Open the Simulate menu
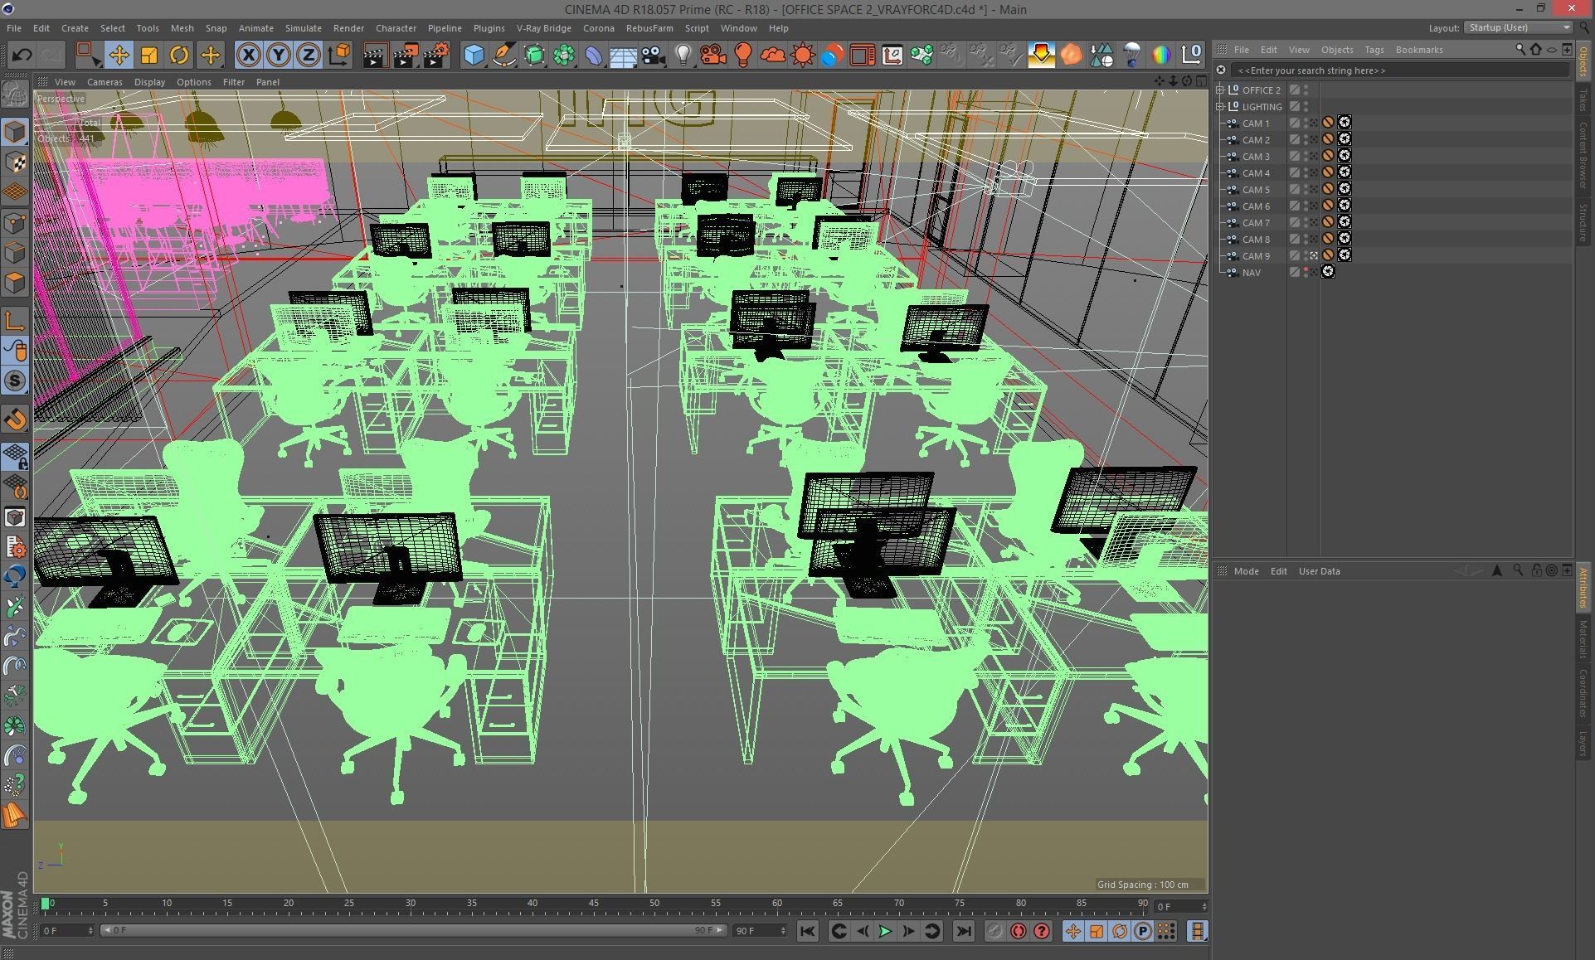 click(303, 28)
